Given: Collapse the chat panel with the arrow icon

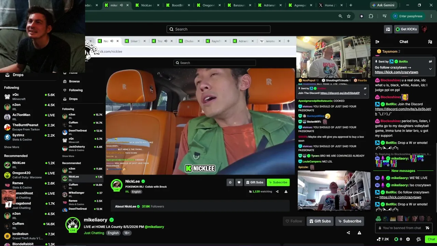Looking at the screenshot, I should pyautogui.click(x=377, y=42).
